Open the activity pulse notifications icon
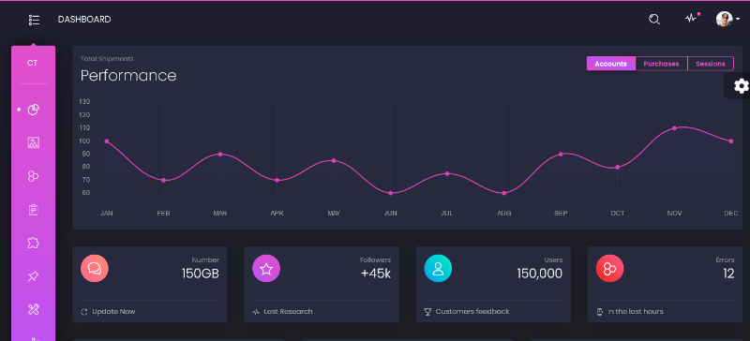The width and height of the screenshot is (750, 341). 691,19
